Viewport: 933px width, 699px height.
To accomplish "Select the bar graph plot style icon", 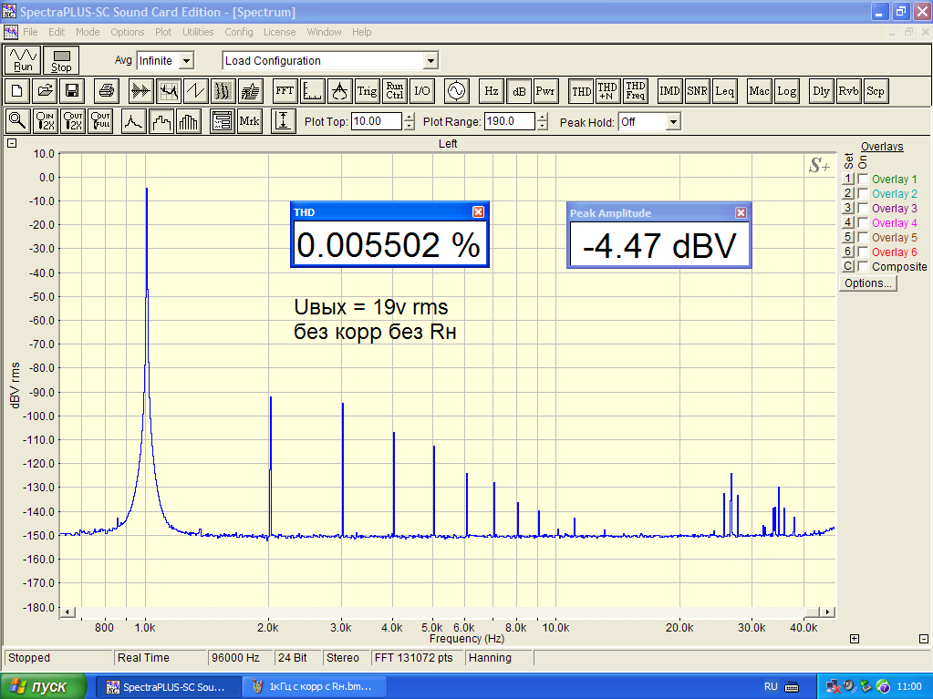I will [x=189, y=121].
